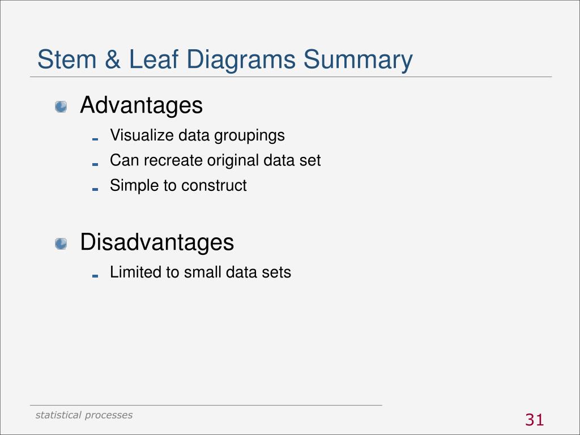
Task: Click the dash bullet before Simple to construct
Action: click(95, 189)
